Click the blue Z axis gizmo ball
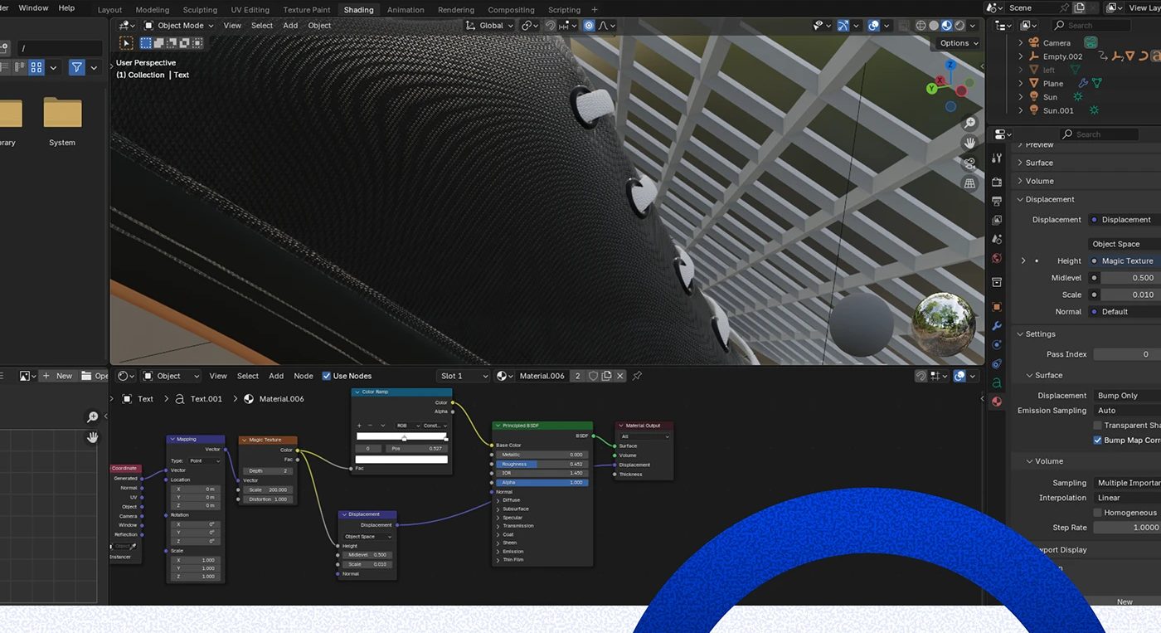Viewport: 1161px width, 633px height. click(950, 65)
